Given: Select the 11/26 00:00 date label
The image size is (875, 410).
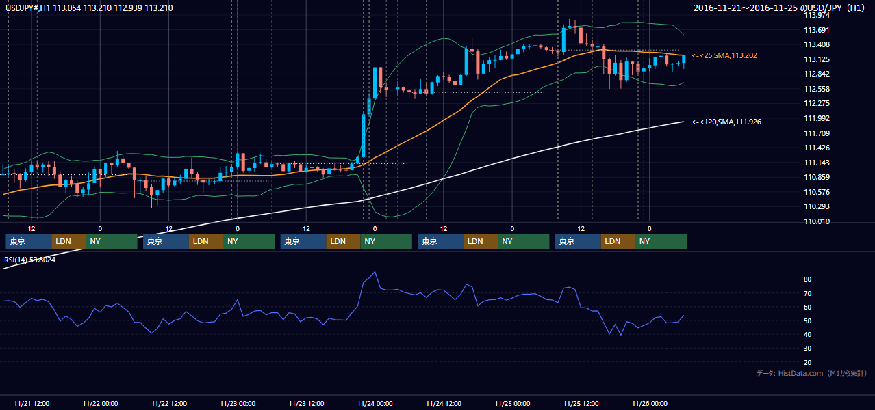Looking at the screenshot, I should tap(650, 403).
